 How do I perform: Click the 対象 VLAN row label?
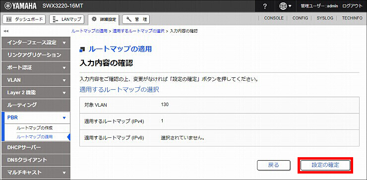pyautogui.click(x=96, y=105)
